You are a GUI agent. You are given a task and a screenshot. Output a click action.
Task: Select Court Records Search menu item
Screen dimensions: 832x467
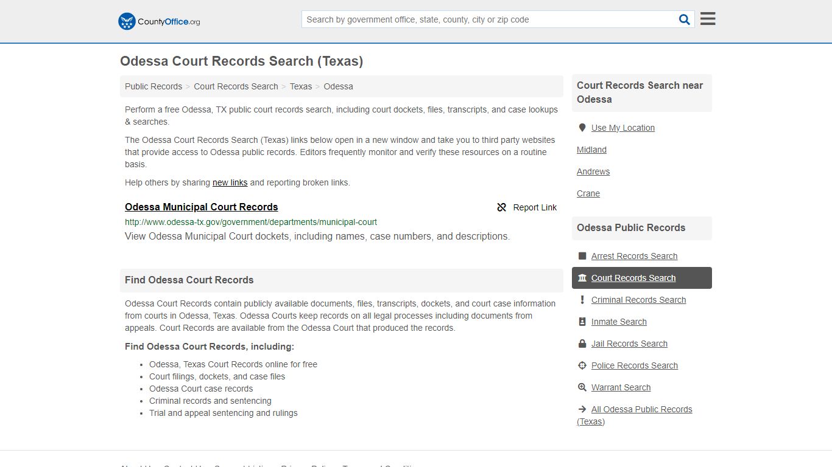642,278
